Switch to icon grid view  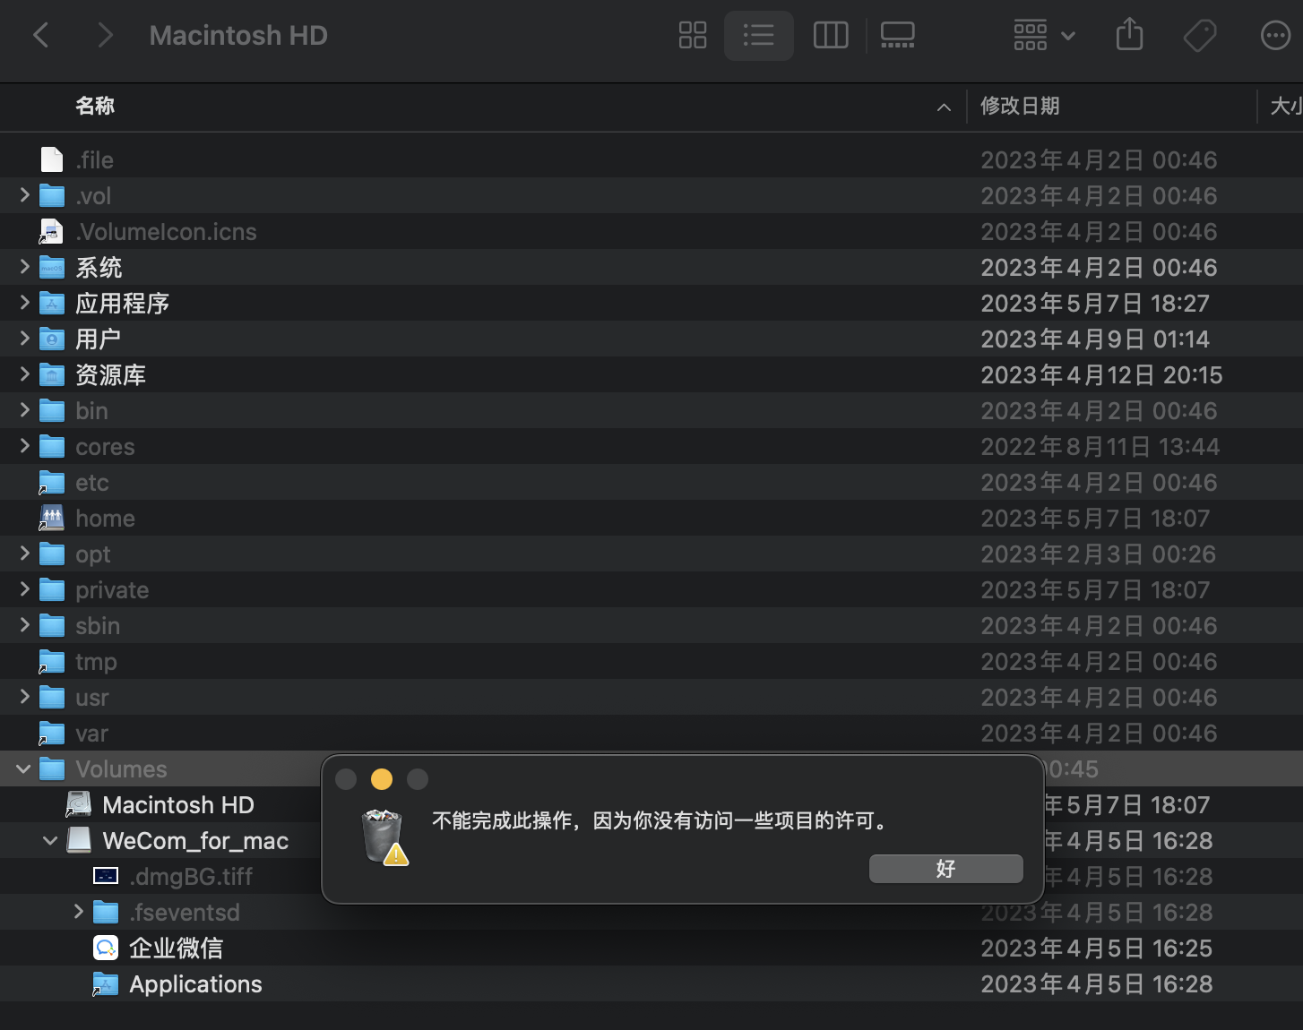[x=692, y=36]
